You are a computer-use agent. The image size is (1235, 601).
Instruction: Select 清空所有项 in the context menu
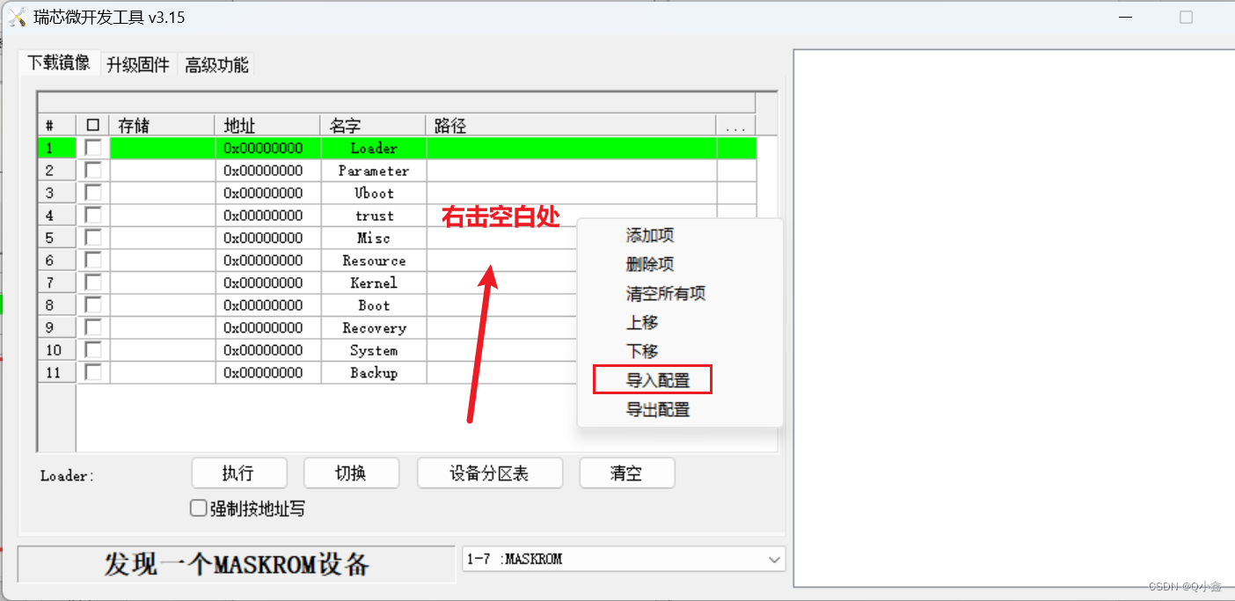pyautogui.click(x=666, y=293)
